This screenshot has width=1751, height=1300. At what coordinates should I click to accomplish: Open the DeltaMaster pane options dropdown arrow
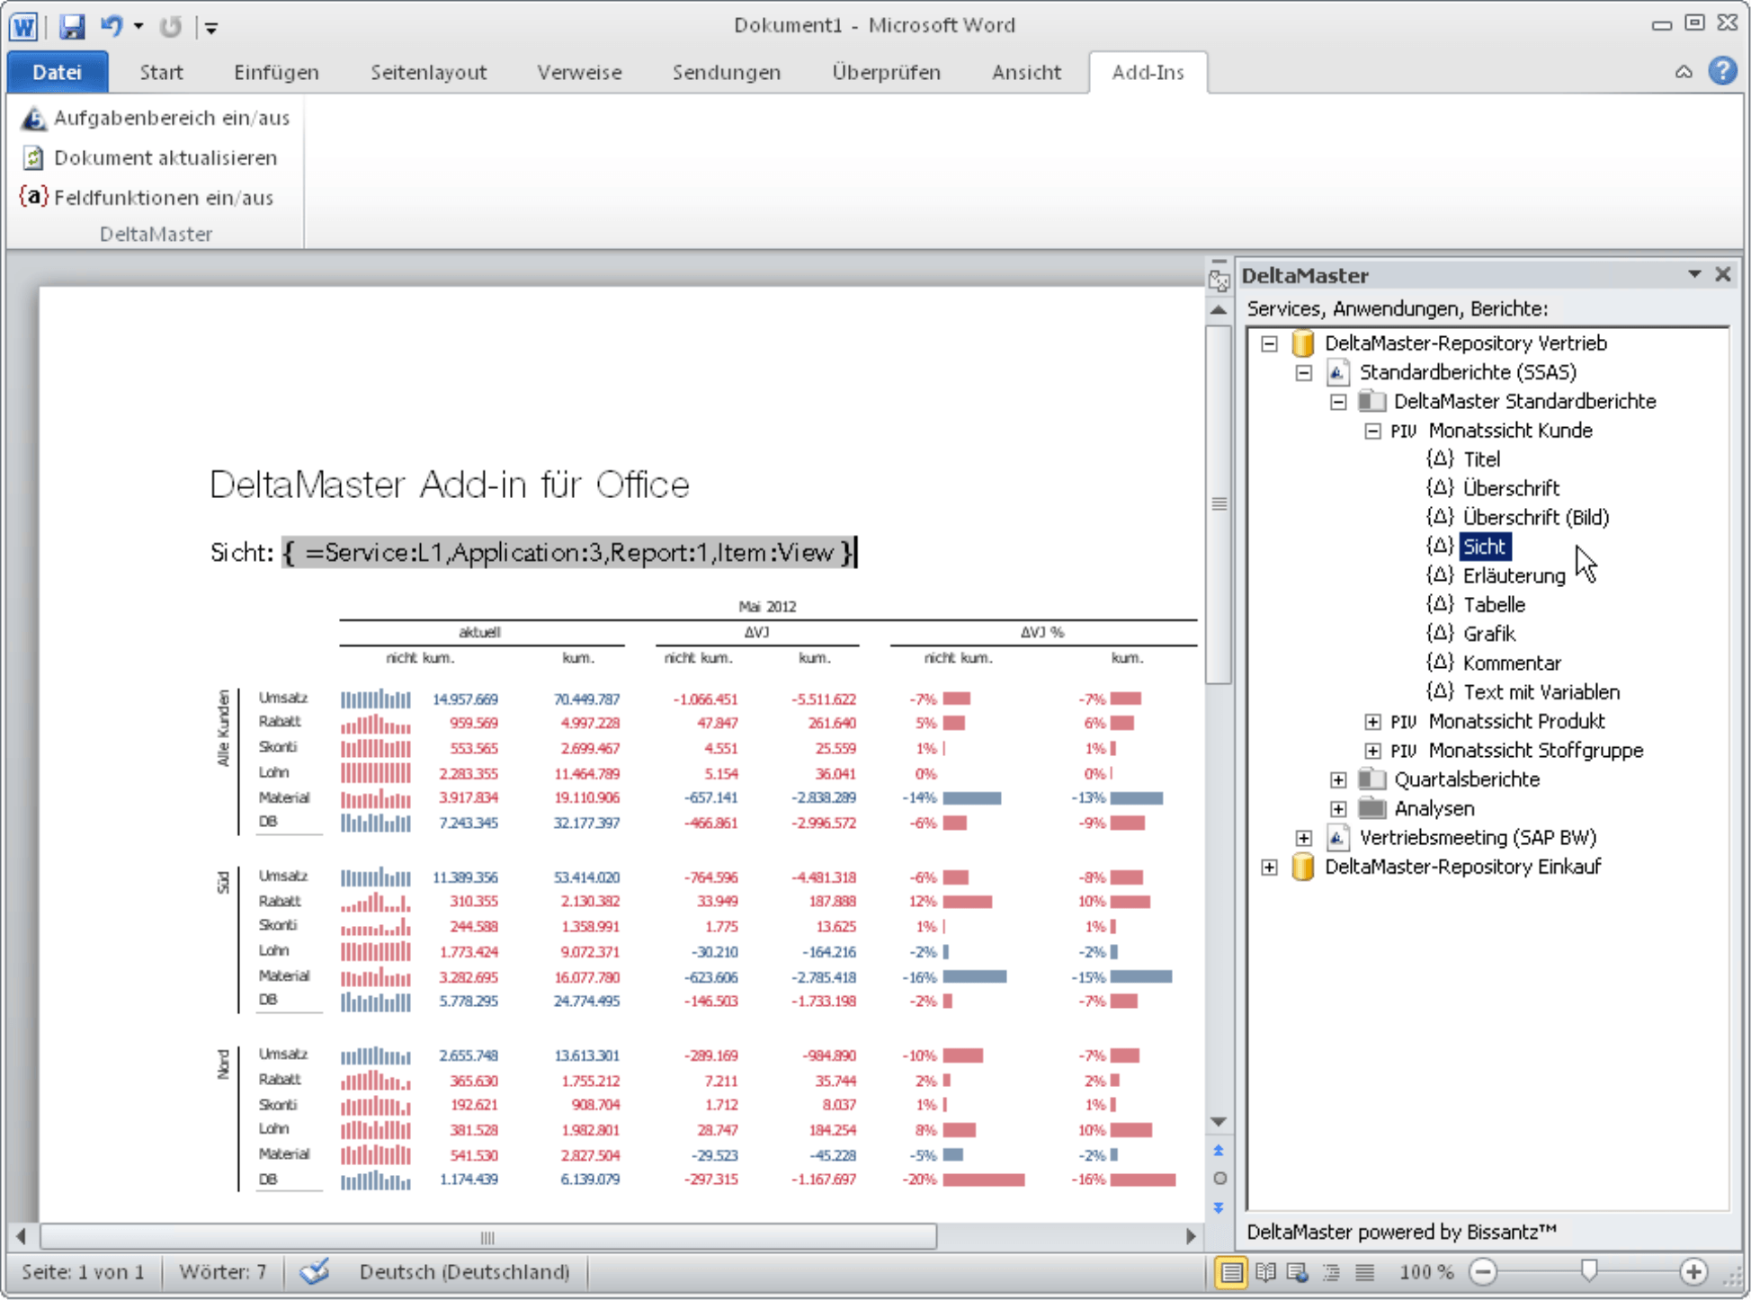click(x=1694, y=274)
